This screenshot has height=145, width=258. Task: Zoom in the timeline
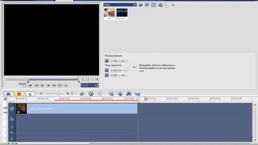click(x=68, y=93)
